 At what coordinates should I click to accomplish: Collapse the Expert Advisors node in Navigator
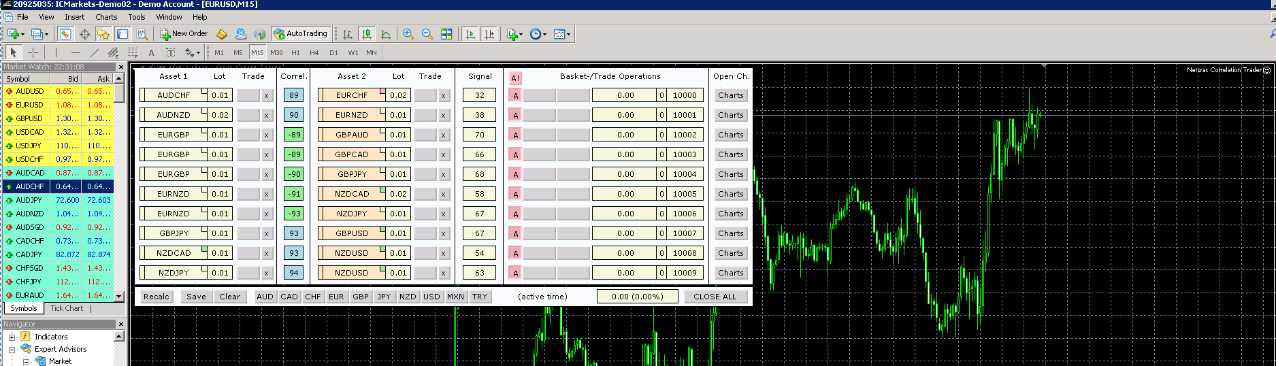tap(12, 350)
